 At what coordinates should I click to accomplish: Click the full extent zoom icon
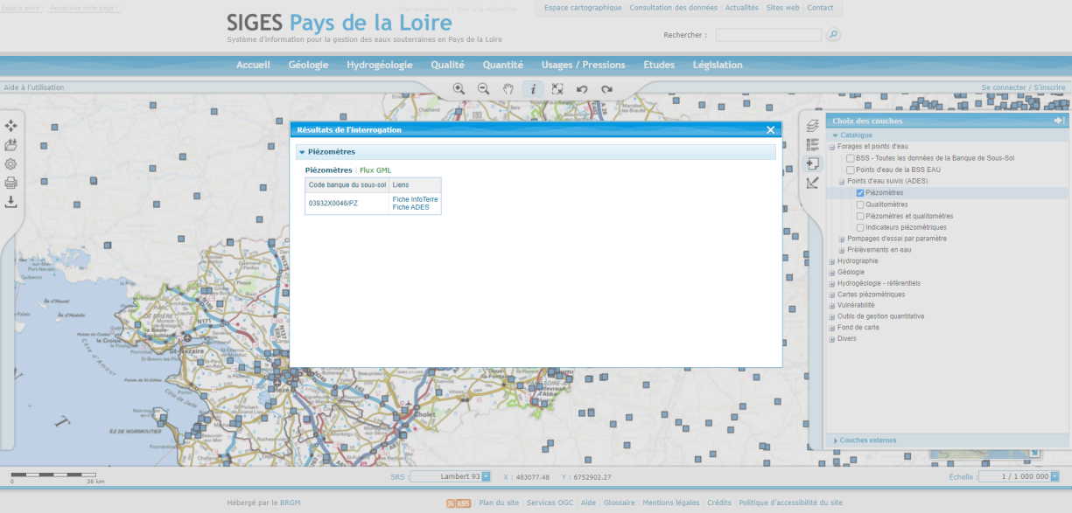coord(557,89)
